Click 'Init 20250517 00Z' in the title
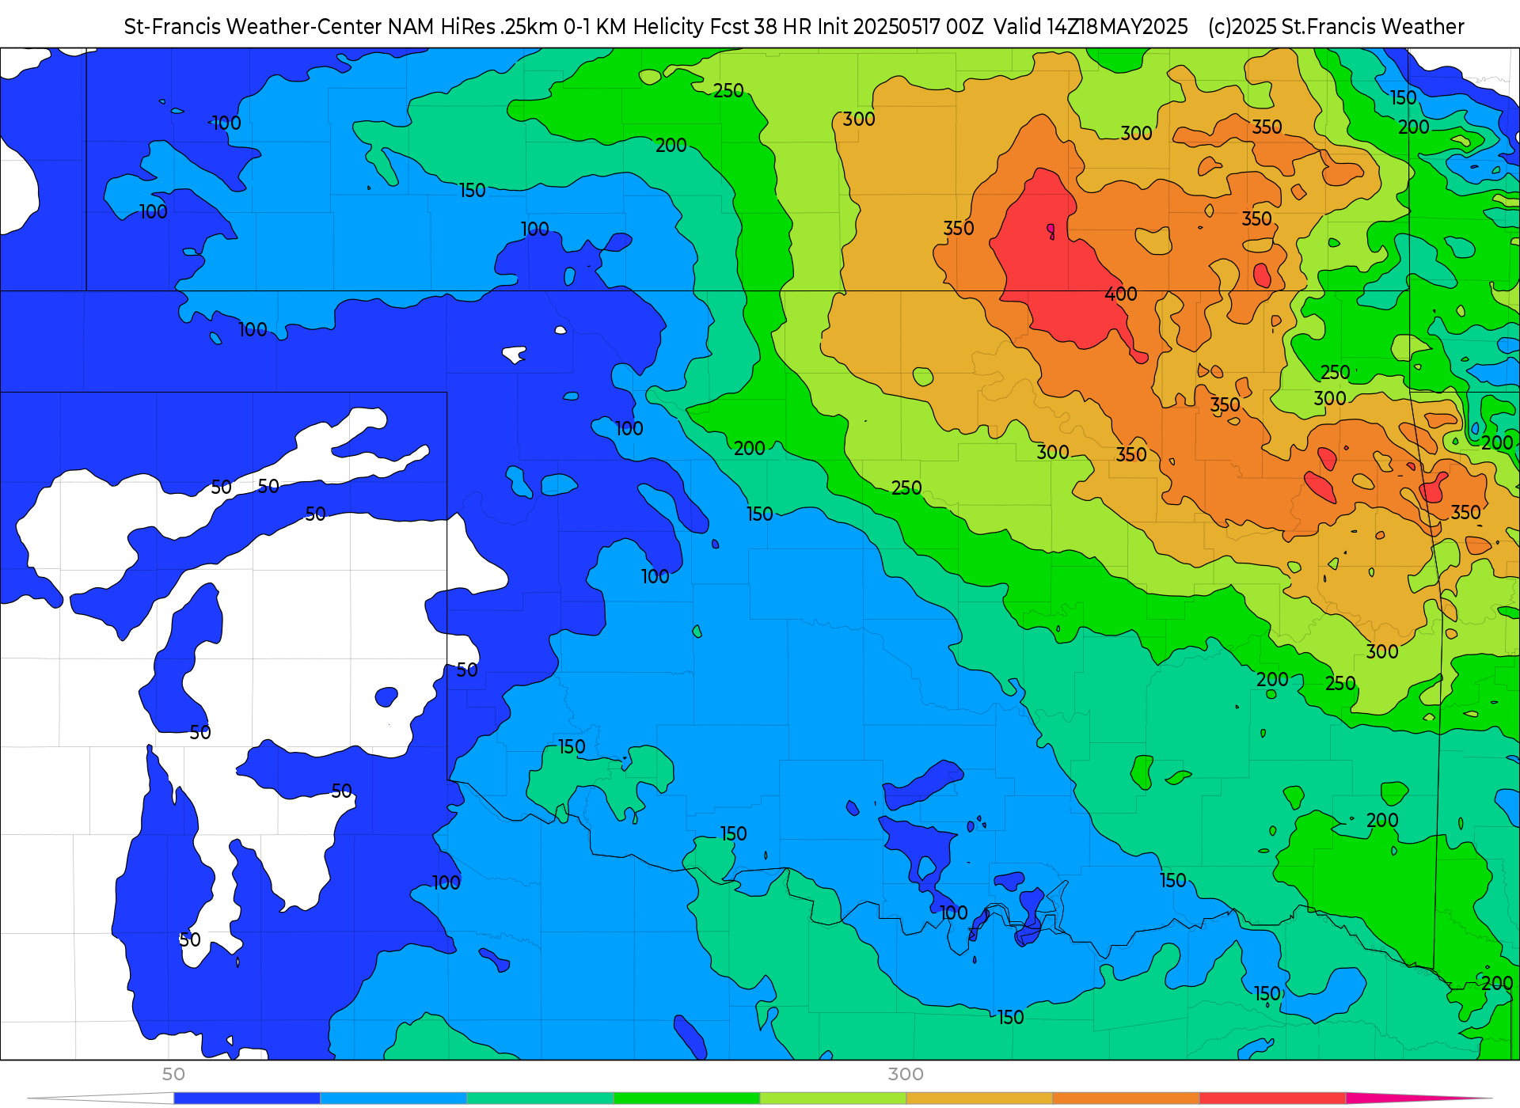1520x1108 pixels. (x=900, y=27)
